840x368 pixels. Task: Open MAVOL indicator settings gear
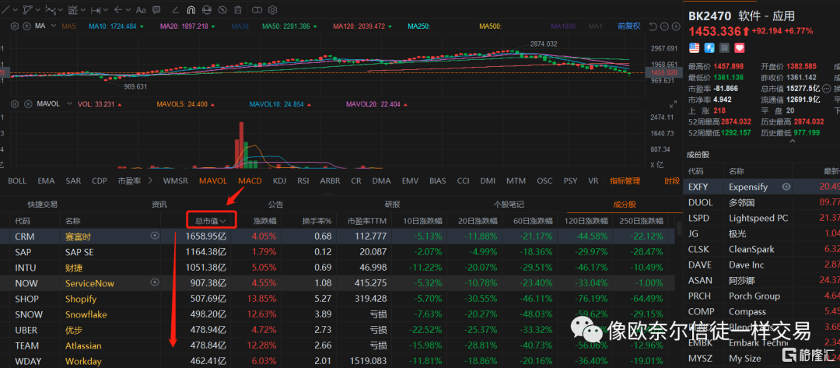[x=15, y=104]
